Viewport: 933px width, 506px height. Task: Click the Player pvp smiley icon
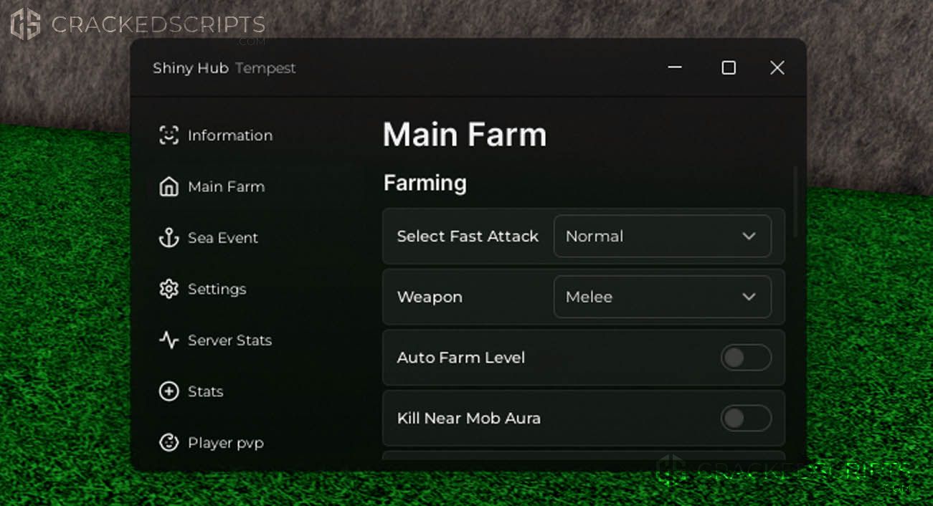coord(169,443)
